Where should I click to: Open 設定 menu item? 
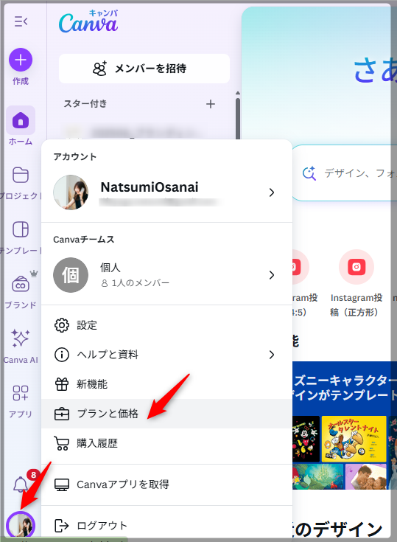[166, 325]
